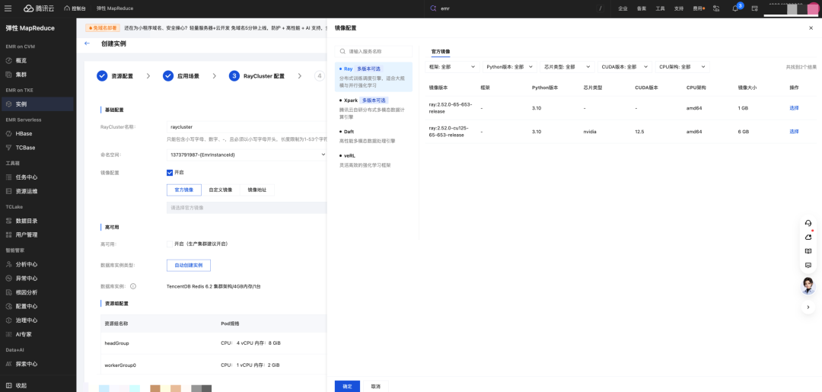
Task: Click the Tencent Cloud logo
Action: pyautogui.click(x=39, y=8)
